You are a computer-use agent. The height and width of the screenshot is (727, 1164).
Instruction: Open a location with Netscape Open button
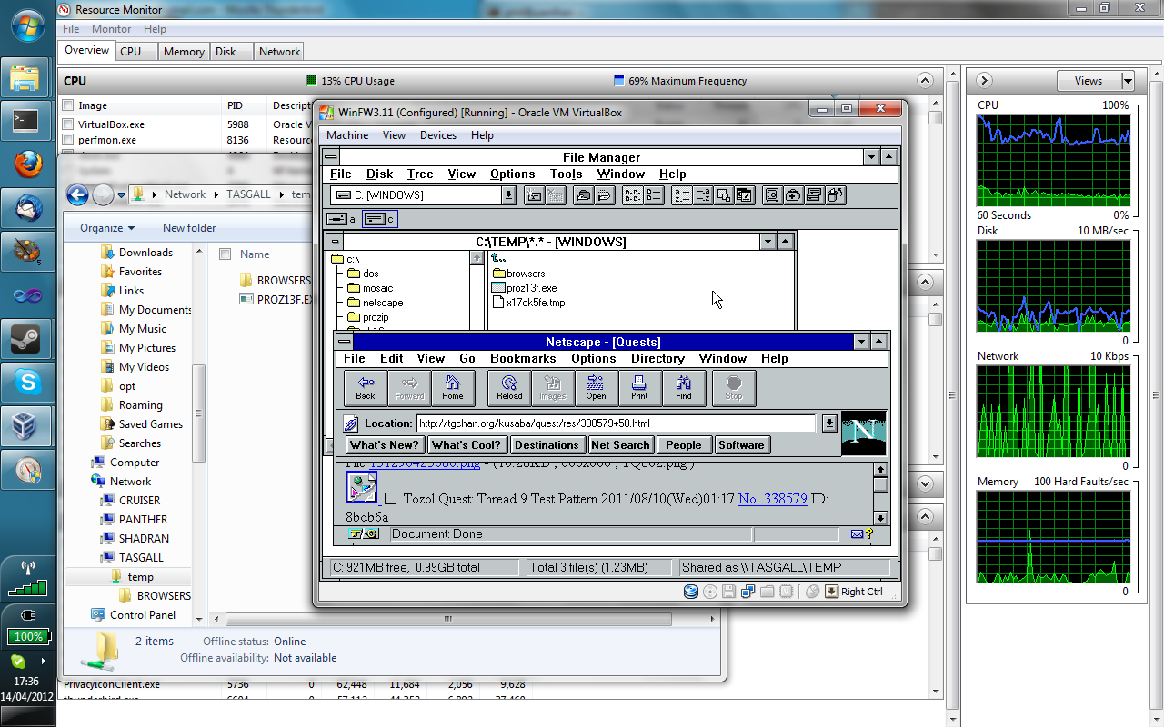(596, 388)
